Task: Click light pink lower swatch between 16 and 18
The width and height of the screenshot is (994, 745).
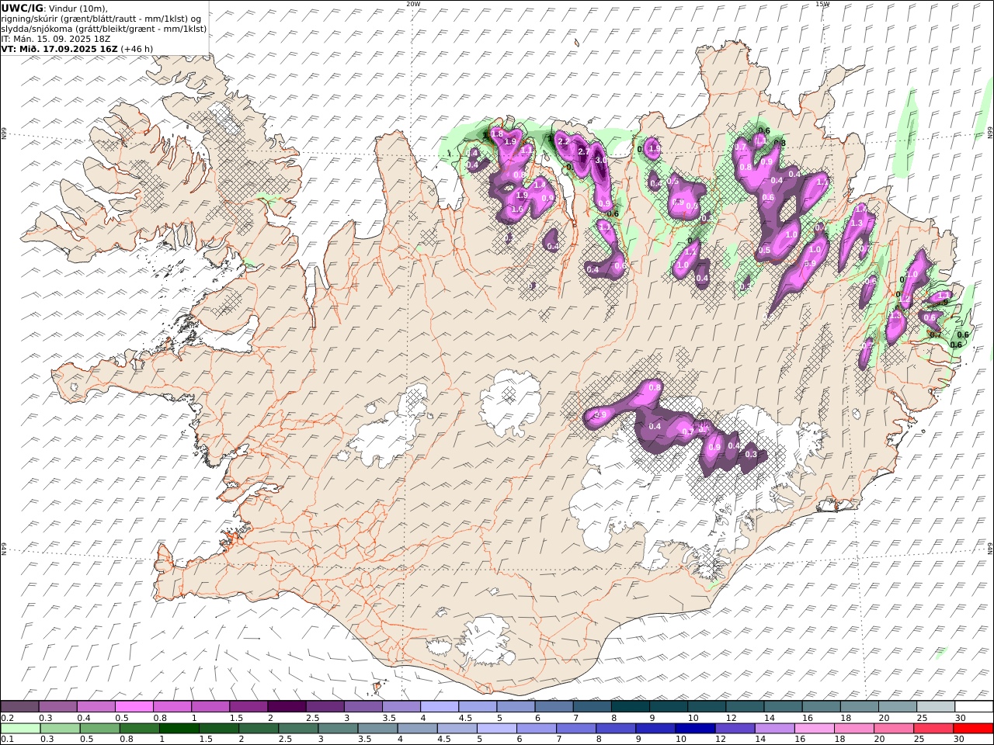Action: click(x=813, y=729)
